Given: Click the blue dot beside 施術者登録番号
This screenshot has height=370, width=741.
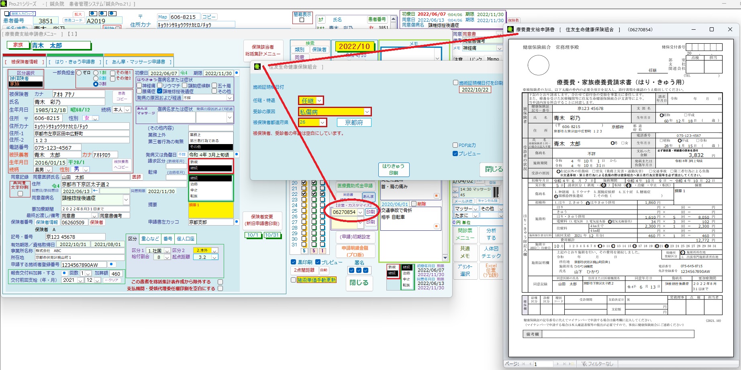Looking at the screenshot, I should 111,264.
